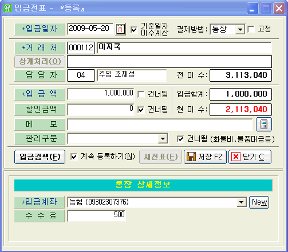The height and width of the screenshot is (252, 288).
Task: Click the 상계처리(O) button
Action: coord(40,62)
